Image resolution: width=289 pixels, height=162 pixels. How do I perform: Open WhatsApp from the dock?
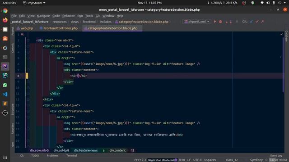click(5, 85)
